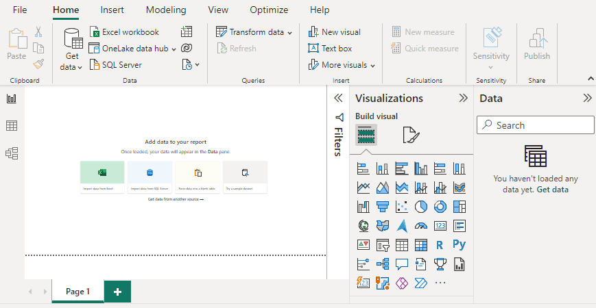Add a Python visual
The width and height of the screenshot is (596, 308).
(460, 244)
